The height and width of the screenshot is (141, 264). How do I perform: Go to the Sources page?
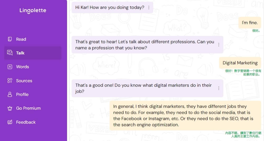point(24,81)
